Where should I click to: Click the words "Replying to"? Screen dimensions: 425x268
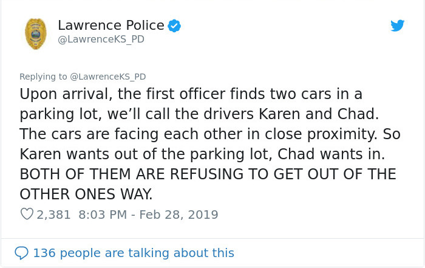(x=44, y=77)
